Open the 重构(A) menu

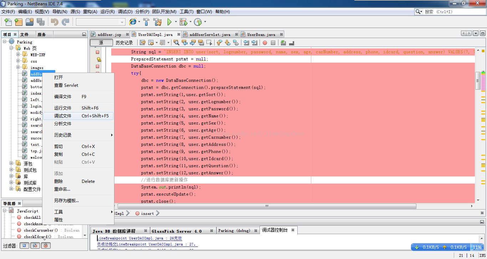tap(90, 12)
